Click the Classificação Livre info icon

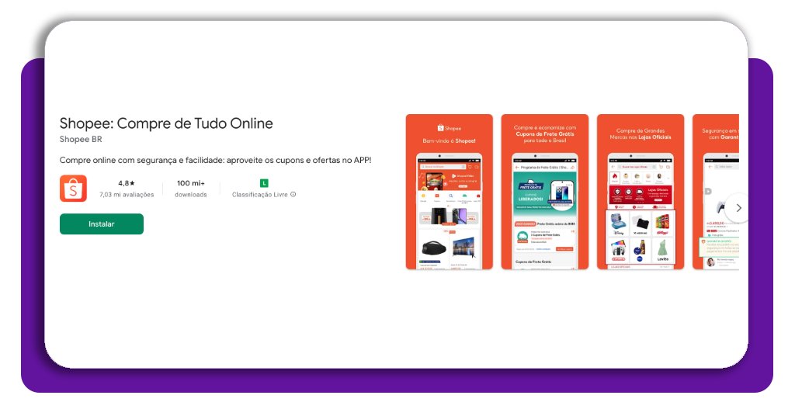(x=293, y=194)
